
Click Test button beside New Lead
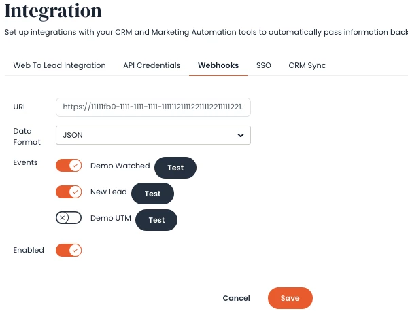pos(152,194)
